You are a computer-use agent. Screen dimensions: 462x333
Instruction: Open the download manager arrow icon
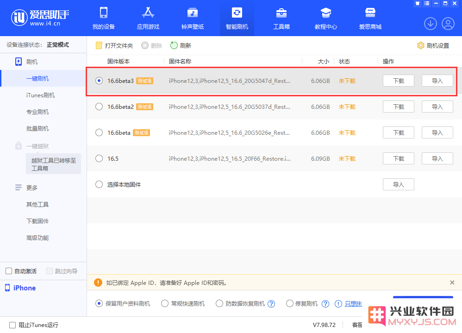tap(431, 24)
